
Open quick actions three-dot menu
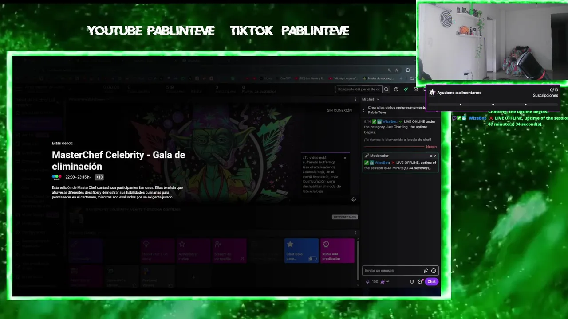pyautogui.click(x=355, y=233)
